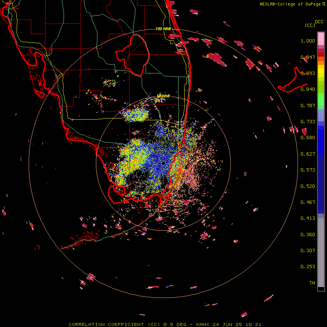The width and height of the screenshot is (327, 327).
Task: Click the 0.573 scale value
Action: coord(308,170)
